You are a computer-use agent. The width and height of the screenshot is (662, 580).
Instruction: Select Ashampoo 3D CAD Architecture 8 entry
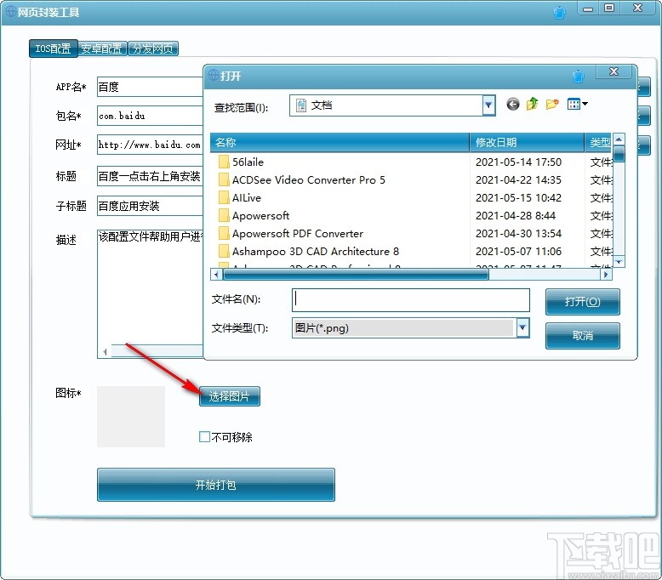(309, 252)
